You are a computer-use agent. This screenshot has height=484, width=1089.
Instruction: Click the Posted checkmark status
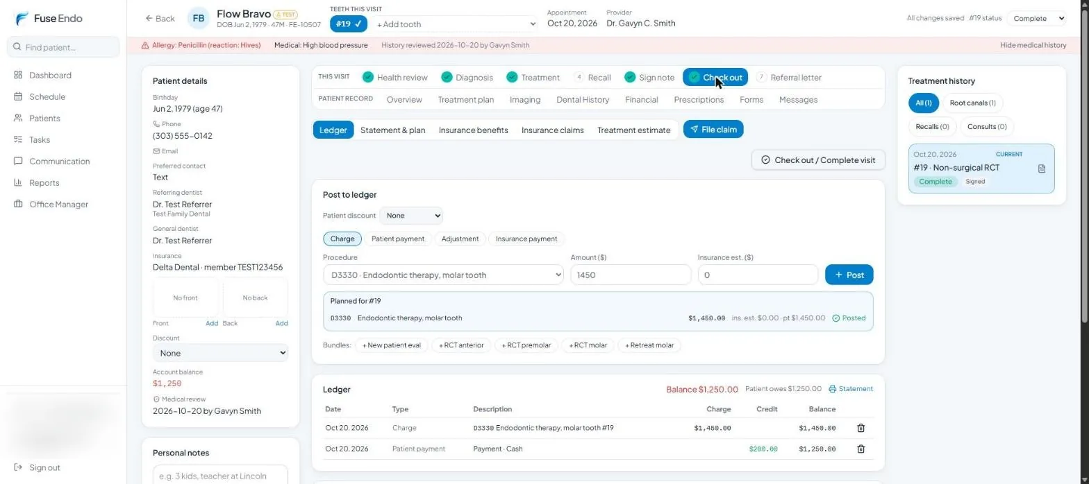coord(849,318)
